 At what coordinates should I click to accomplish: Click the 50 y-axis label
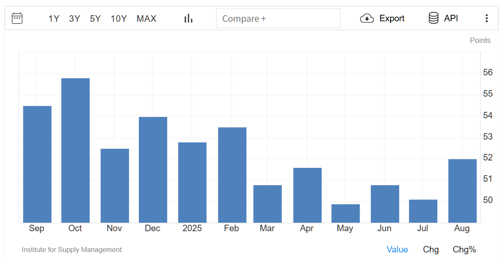488,200
